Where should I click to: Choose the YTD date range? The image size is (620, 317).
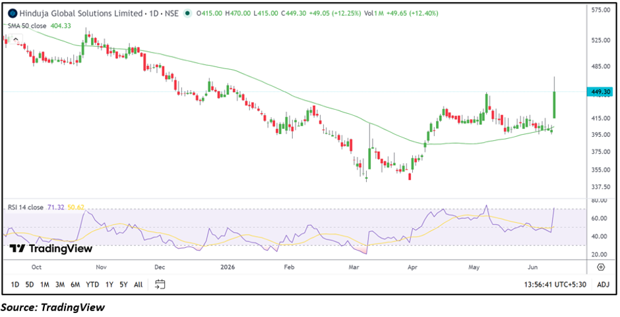click(x=92, y=284)
